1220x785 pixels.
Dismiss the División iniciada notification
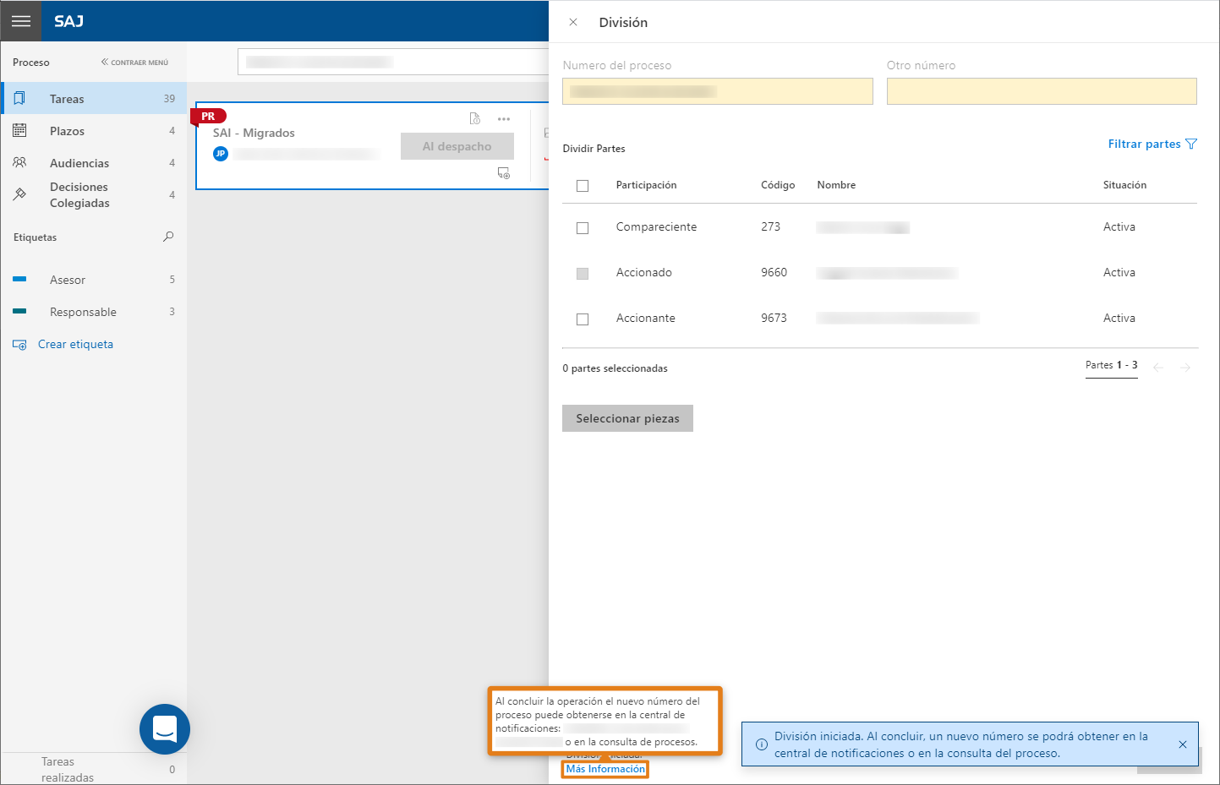click(1183, 744)
